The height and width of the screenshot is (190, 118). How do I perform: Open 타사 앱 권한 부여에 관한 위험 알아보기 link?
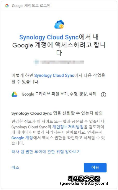pos(46,152)
